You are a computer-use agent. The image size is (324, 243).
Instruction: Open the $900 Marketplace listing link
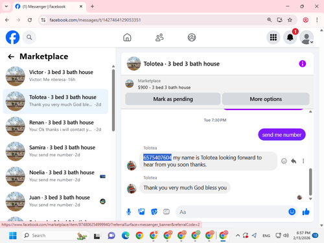(x=164, y=84)
